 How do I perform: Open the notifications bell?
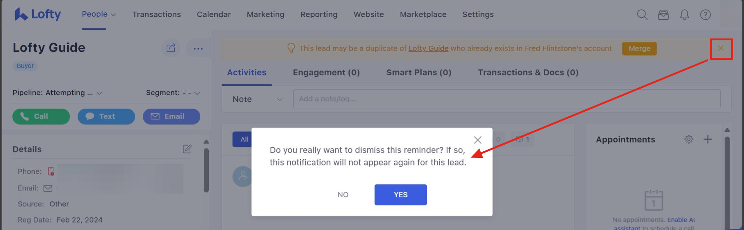(684, 15)
